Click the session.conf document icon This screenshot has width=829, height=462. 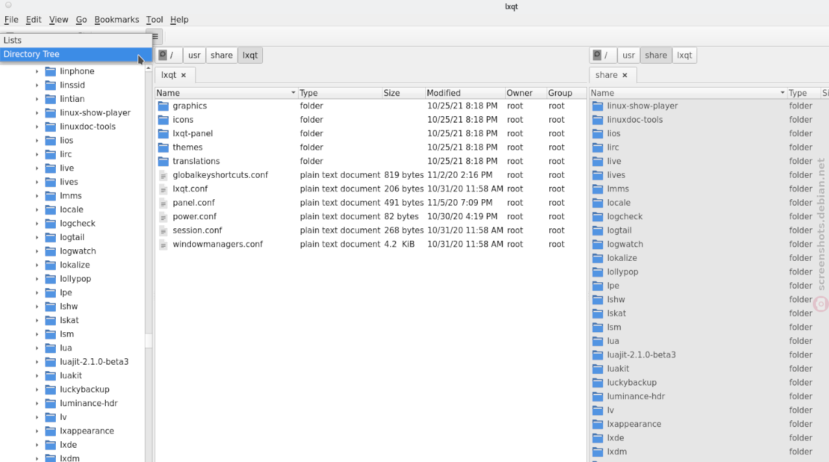coord(163,230)
